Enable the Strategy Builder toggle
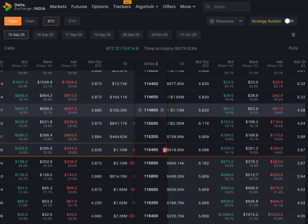308x224 pixels. [x=289, y=21]
